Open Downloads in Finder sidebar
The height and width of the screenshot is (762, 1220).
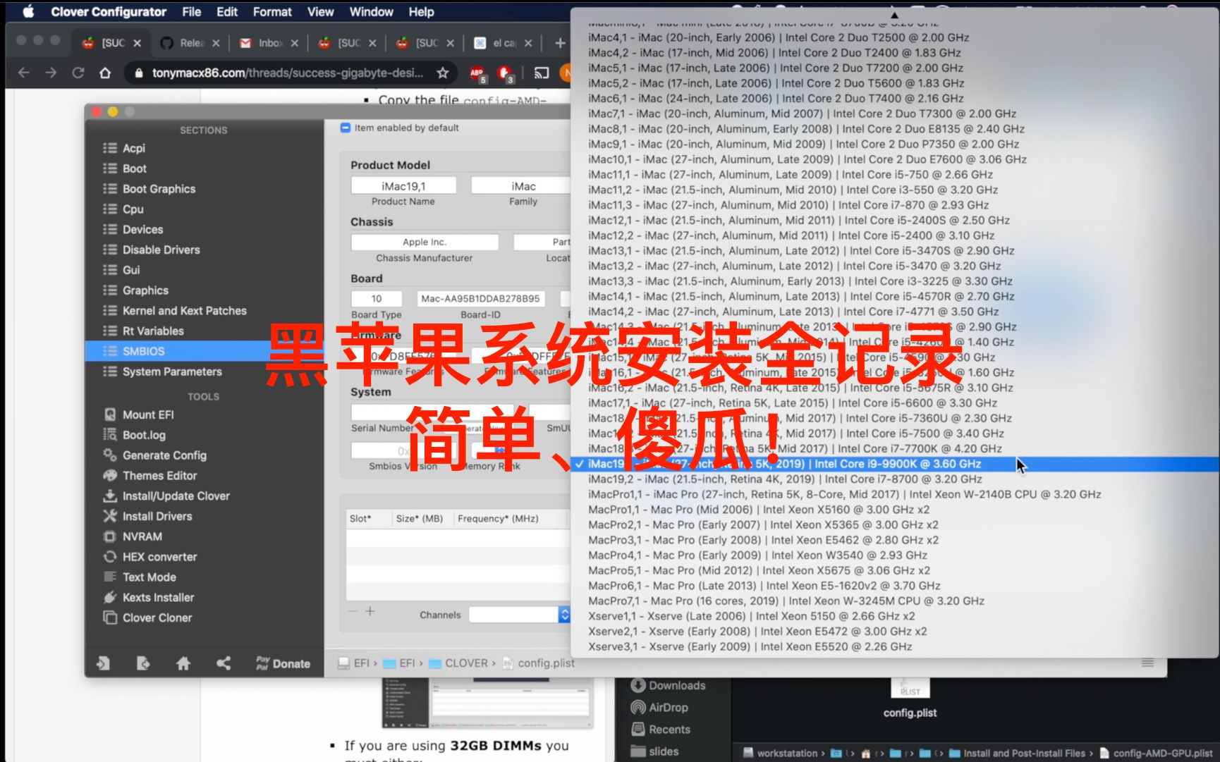[668, 685]
